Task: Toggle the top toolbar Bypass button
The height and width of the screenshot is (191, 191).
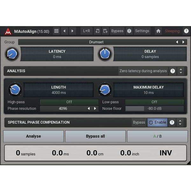Action: tap(117, 31)
